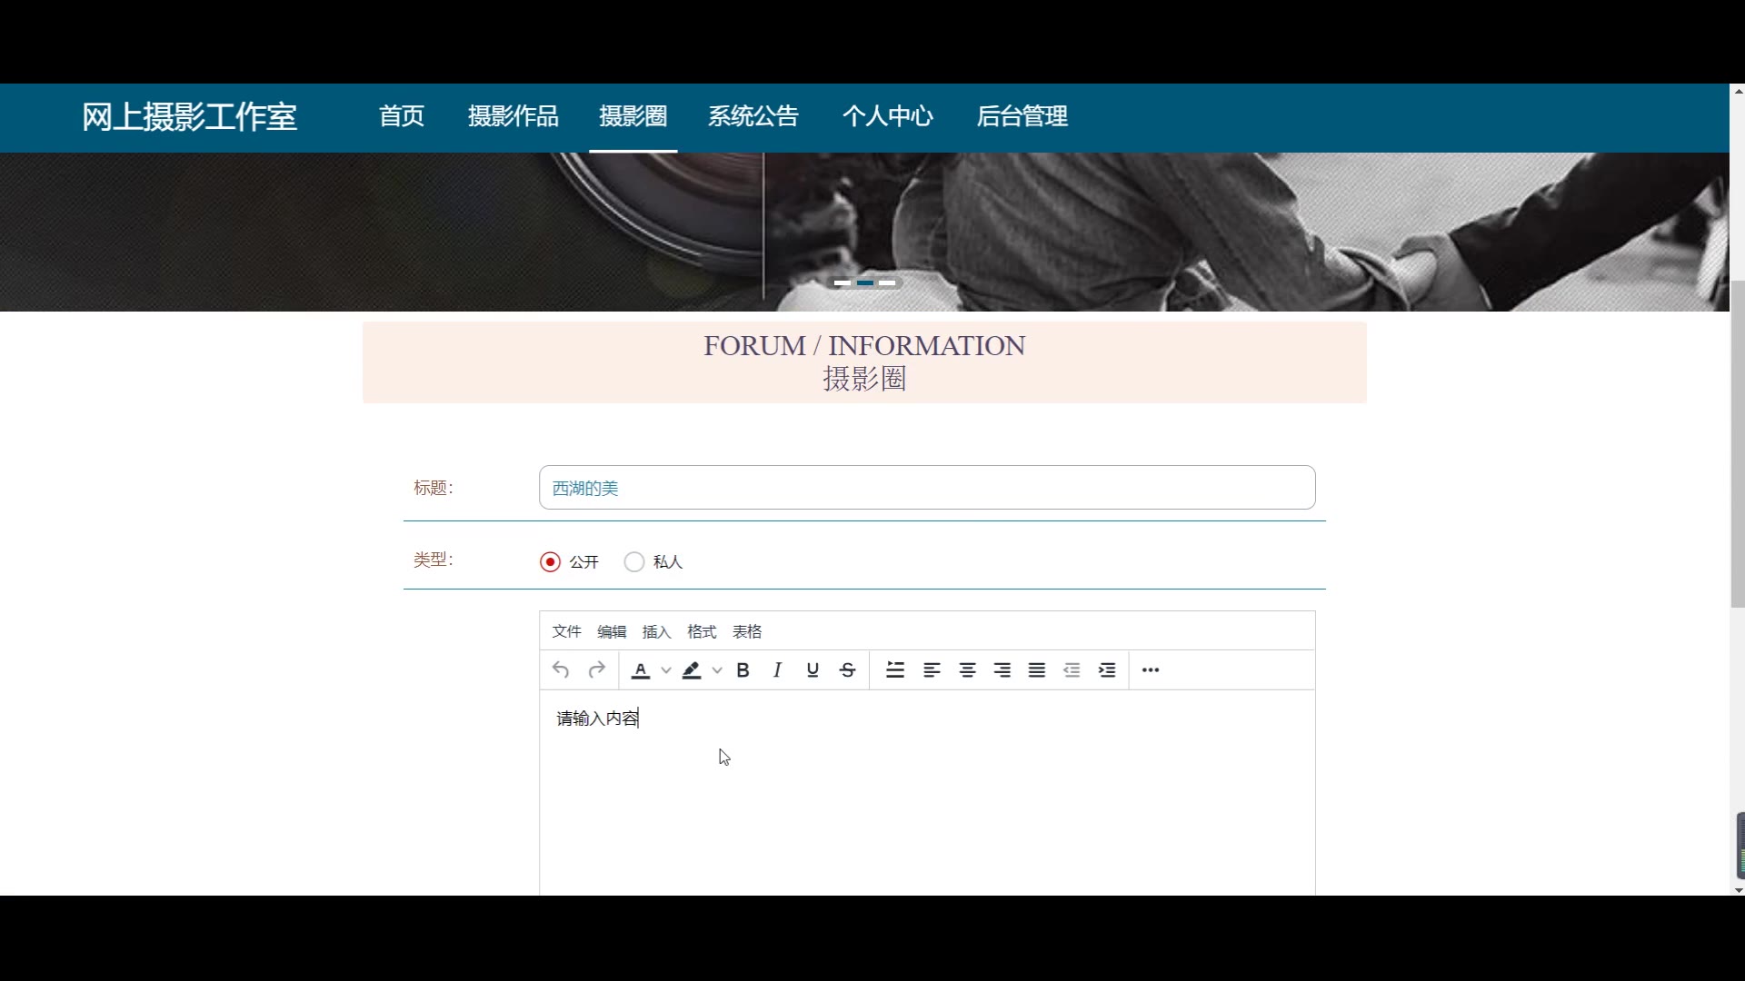
Task: Toggle underline formatting
Action: 813,670
